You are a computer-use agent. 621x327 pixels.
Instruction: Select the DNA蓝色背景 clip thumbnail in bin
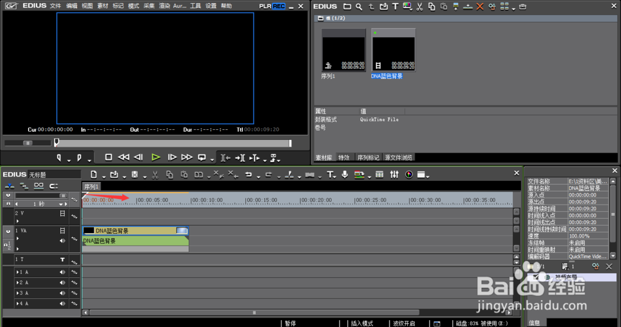point(394,50)
